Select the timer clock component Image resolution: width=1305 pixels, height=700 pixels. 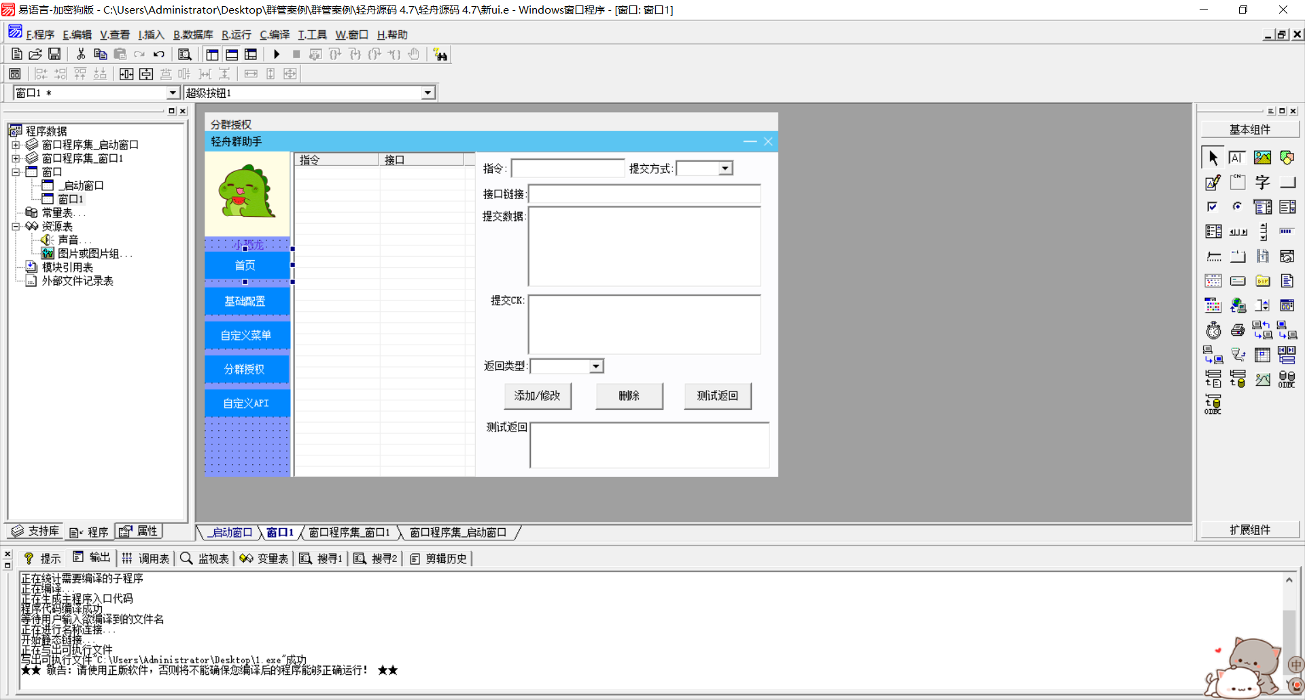[x=1213, y=330]
